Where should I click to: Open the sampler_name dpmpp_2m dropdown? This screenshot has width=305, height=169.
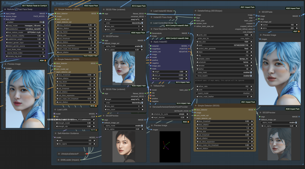tap(224, 59)
